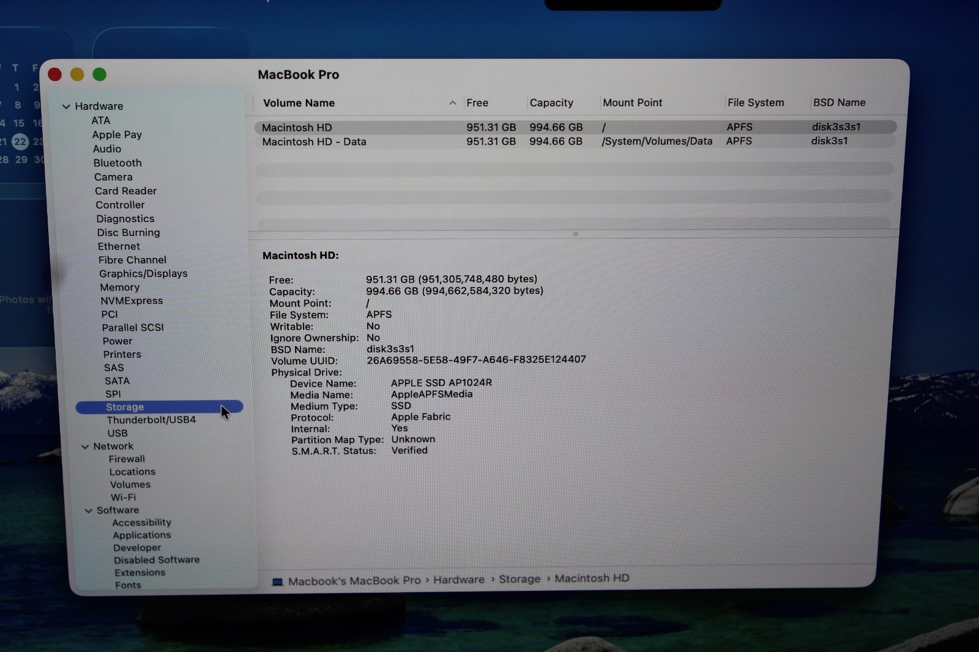Screen dimensions: 979x652
Task: Collapse the Network section chevron
Action: coord(85,447)
